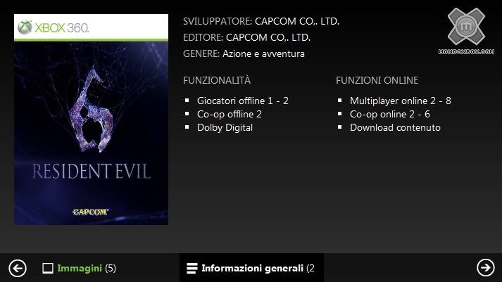Click the MondoXbox logo
This screenshot has width=502, height=282.
coord(466,26)
